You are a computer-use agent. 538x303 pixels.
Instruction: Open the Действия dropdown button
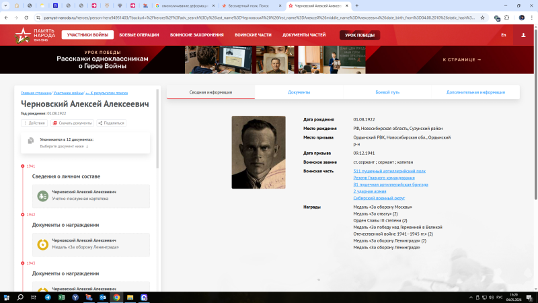(x=34, y=123)
